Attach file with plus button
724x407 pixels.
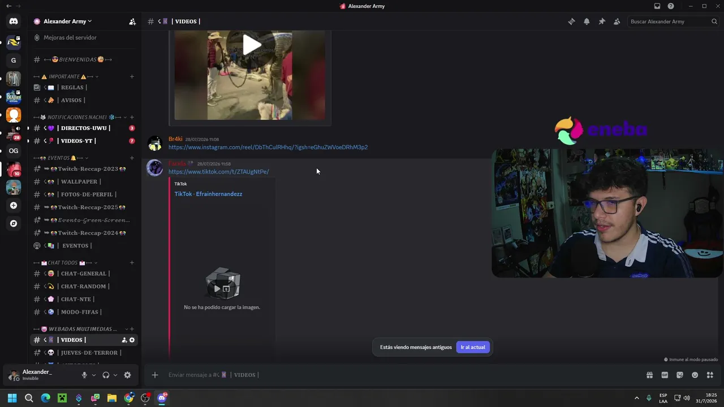click(x=154, y=375)
